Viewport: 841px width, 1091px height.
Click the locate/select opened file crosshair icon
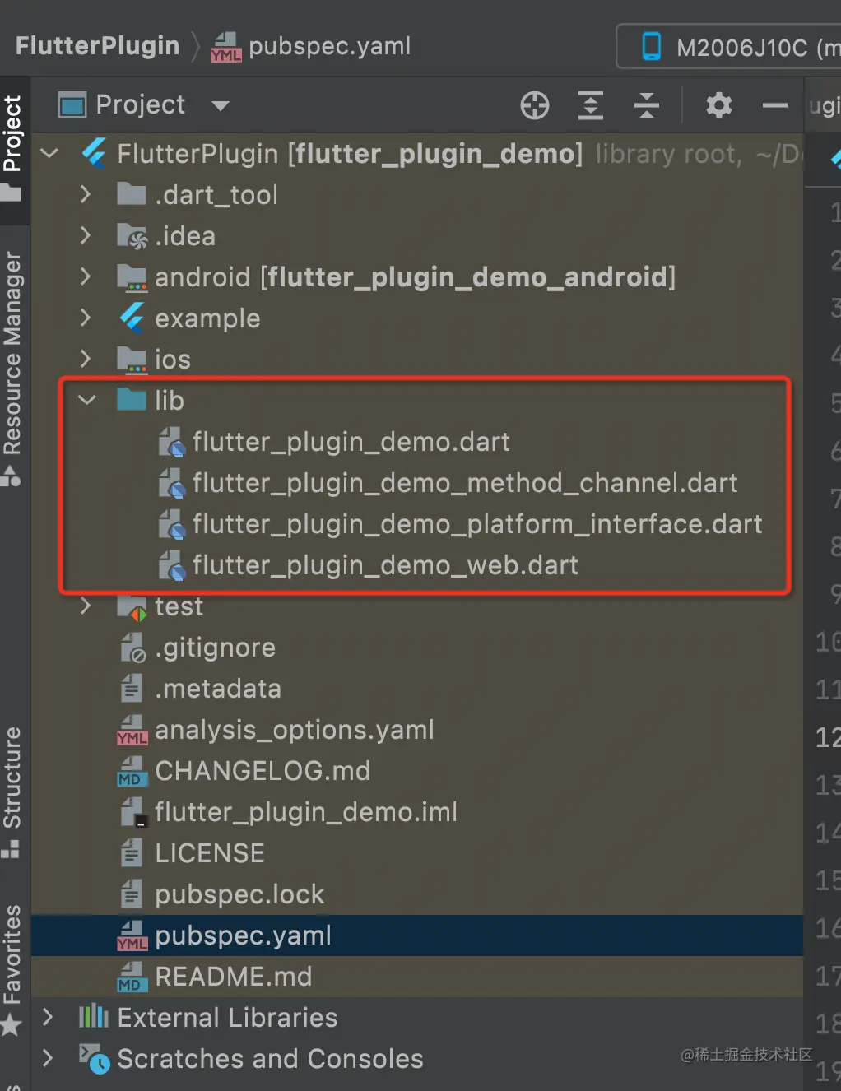point(535,105)
